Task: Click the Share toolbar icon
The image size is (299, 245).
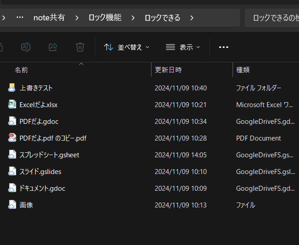Action: 53,47
